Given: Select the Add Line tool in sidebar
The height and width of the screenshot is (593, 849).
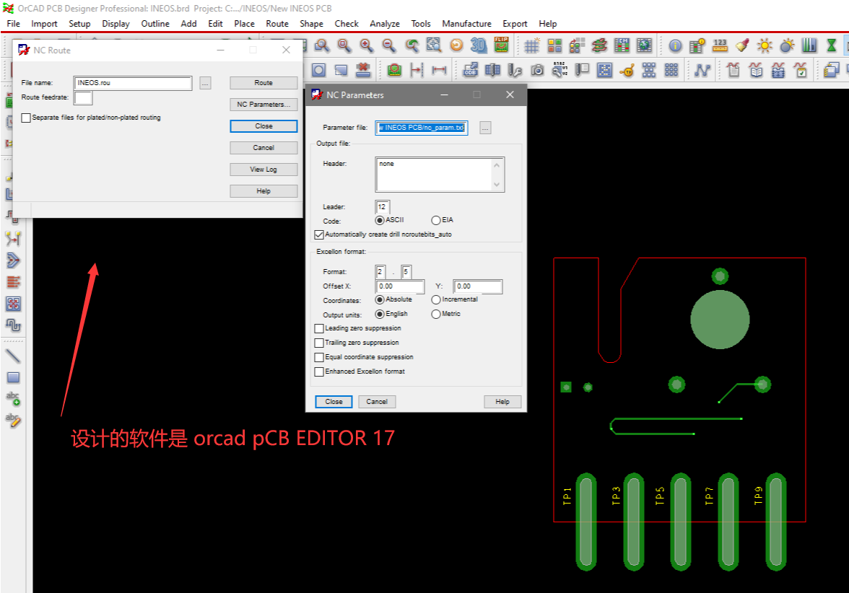Looking at the screenshot, I should tap(13, 356).
